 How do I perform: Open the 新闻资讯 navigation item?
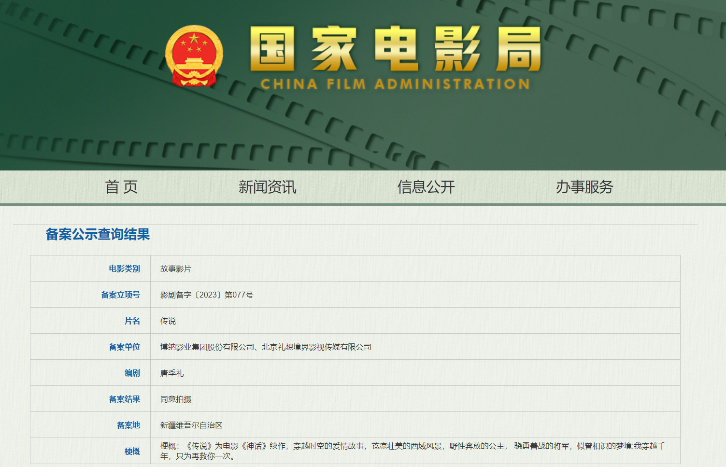coord(267,187)
